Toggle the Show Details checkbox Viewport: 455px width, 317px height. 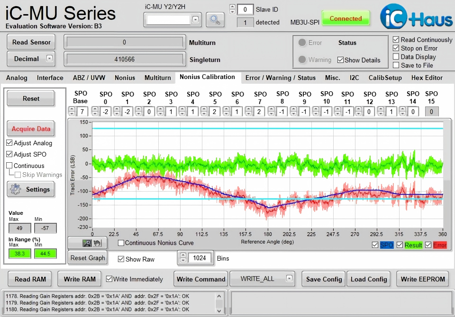tap(340, 60)
